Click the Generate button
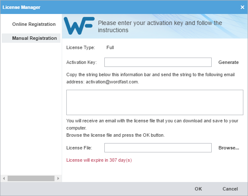The image size is (248, 196). click(229, 62)
